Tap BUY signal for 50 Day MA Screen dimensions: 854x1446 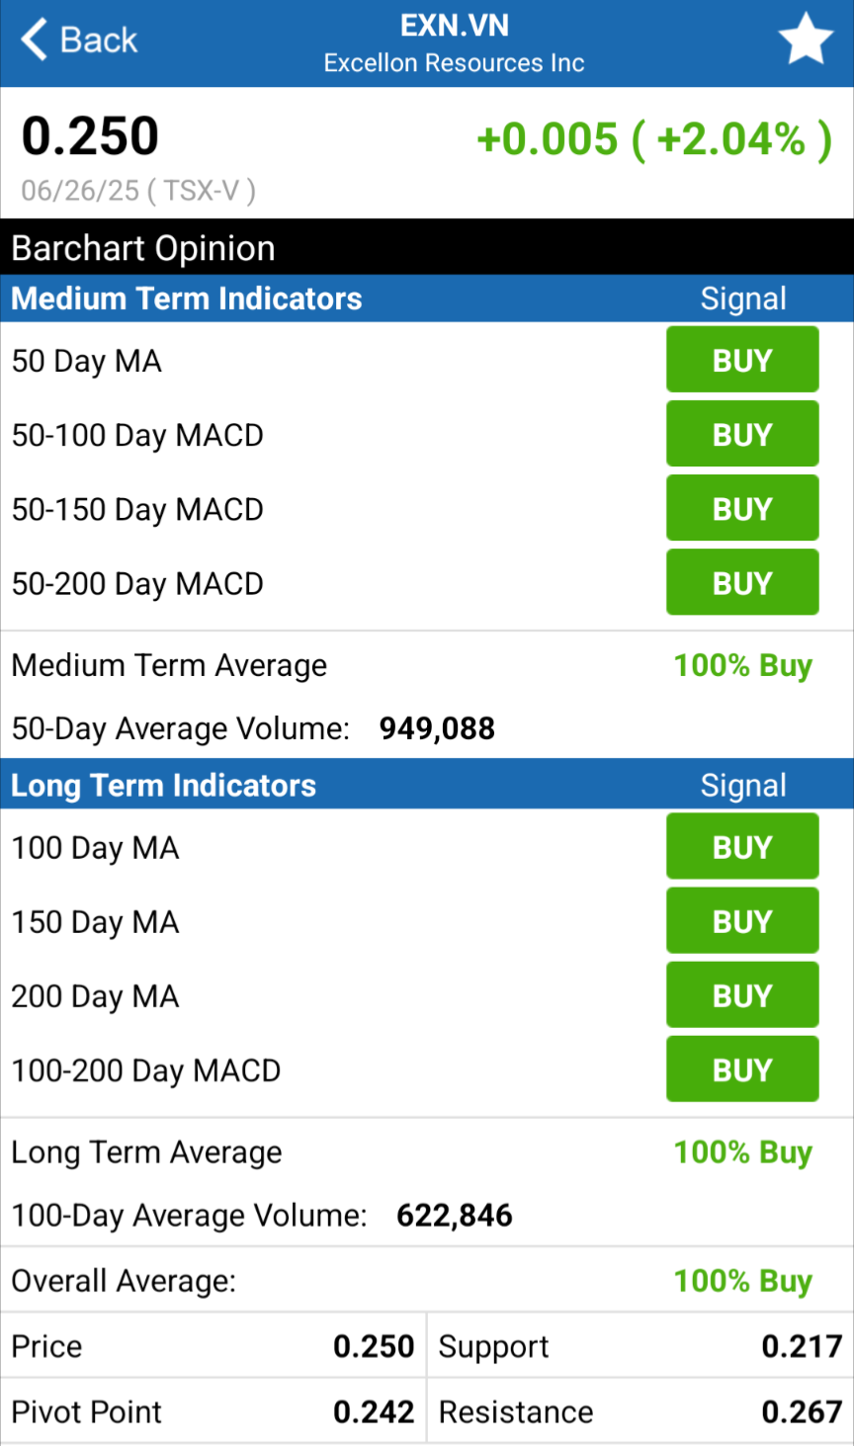742,360
